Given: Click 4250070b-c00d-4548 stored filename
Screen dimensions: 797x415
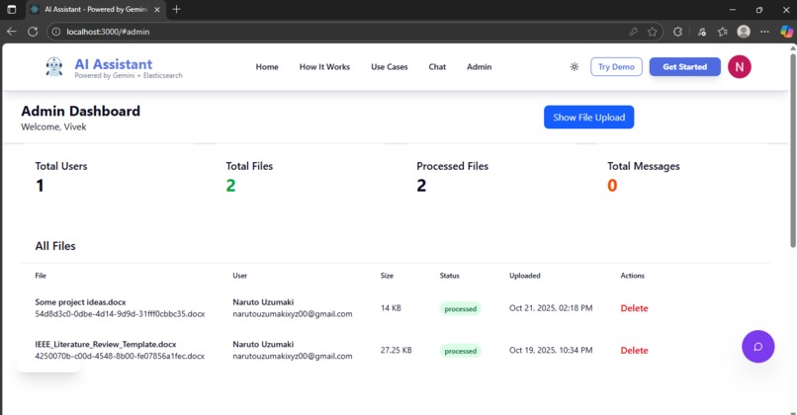Looking at the screenshot, I should click(120, 356).
